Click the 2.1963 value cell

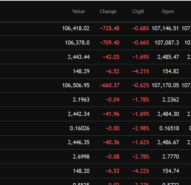coord(81,100)
